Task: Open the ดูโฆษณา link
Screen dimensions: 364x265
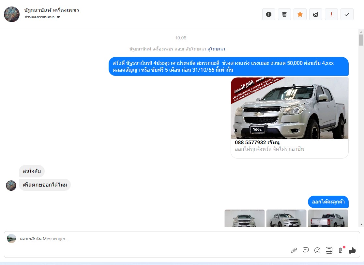Action: [216, 49]
